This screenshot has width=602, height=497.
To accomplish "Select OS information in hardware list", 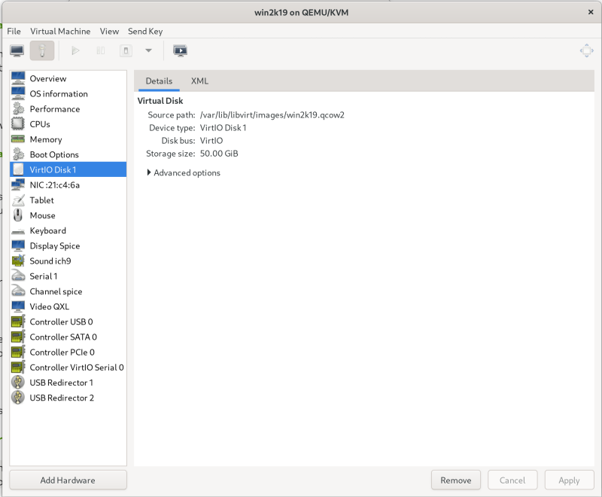I will (68, 93).
